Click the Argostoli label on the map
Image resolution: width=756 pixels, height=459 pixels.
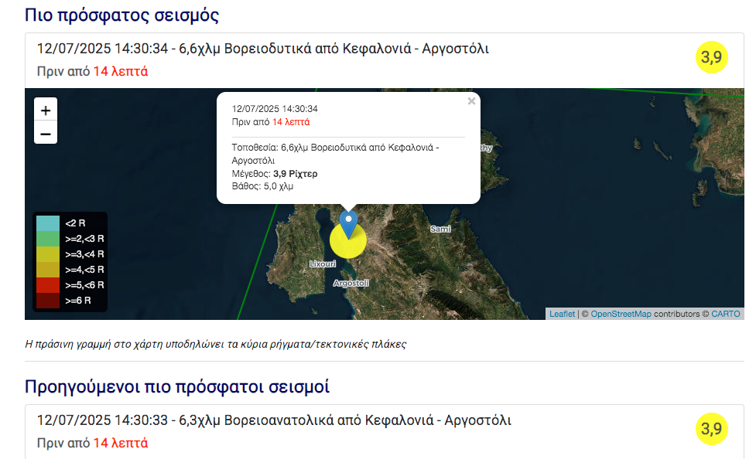click(351, 284)
